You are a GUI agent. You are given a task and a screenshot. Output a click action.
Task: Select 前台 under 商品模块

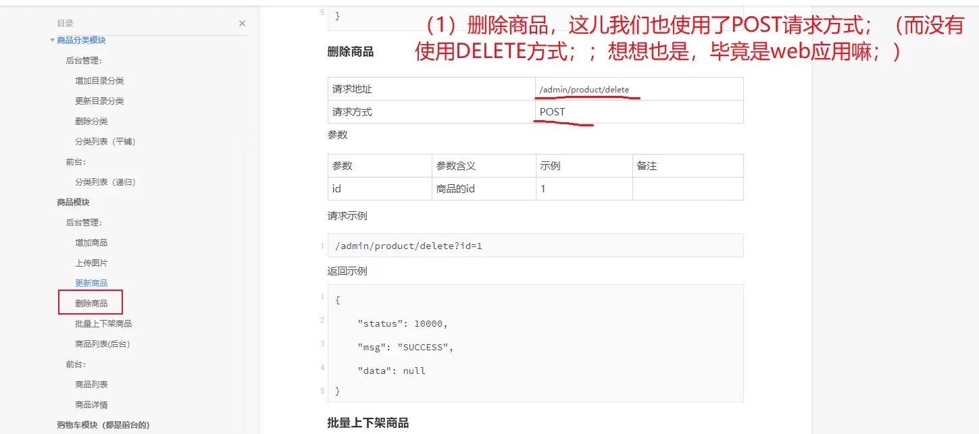pyautogui.click(x=76, y=364)
